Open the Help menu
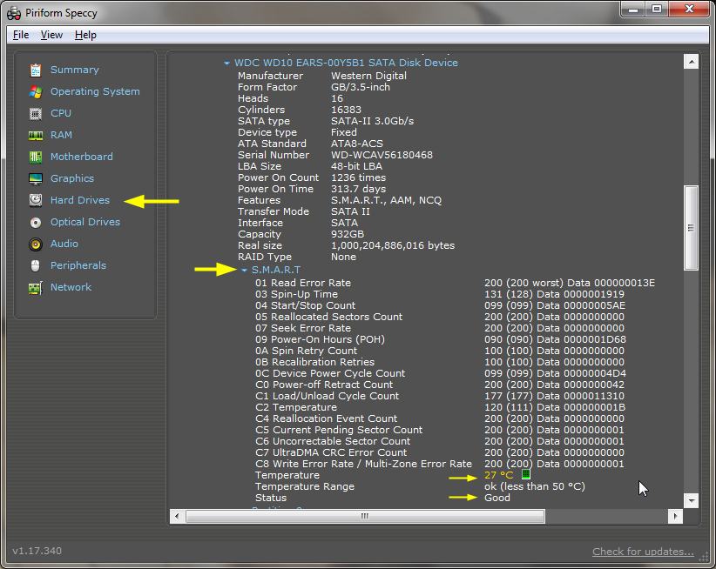 point(85,35)
